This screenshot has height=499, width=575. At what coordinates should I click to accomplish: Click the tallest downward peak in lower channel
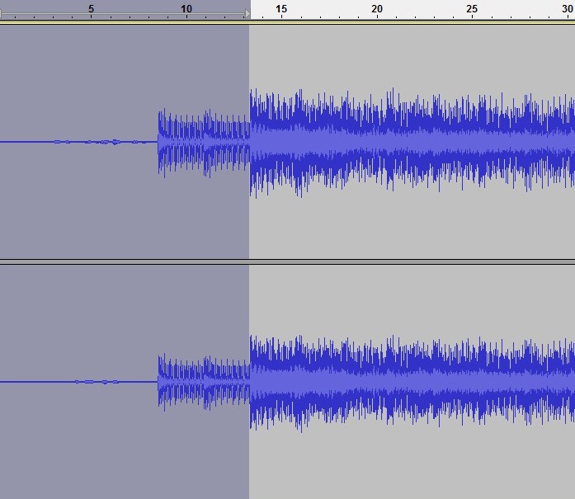click(x=303, y=430)
